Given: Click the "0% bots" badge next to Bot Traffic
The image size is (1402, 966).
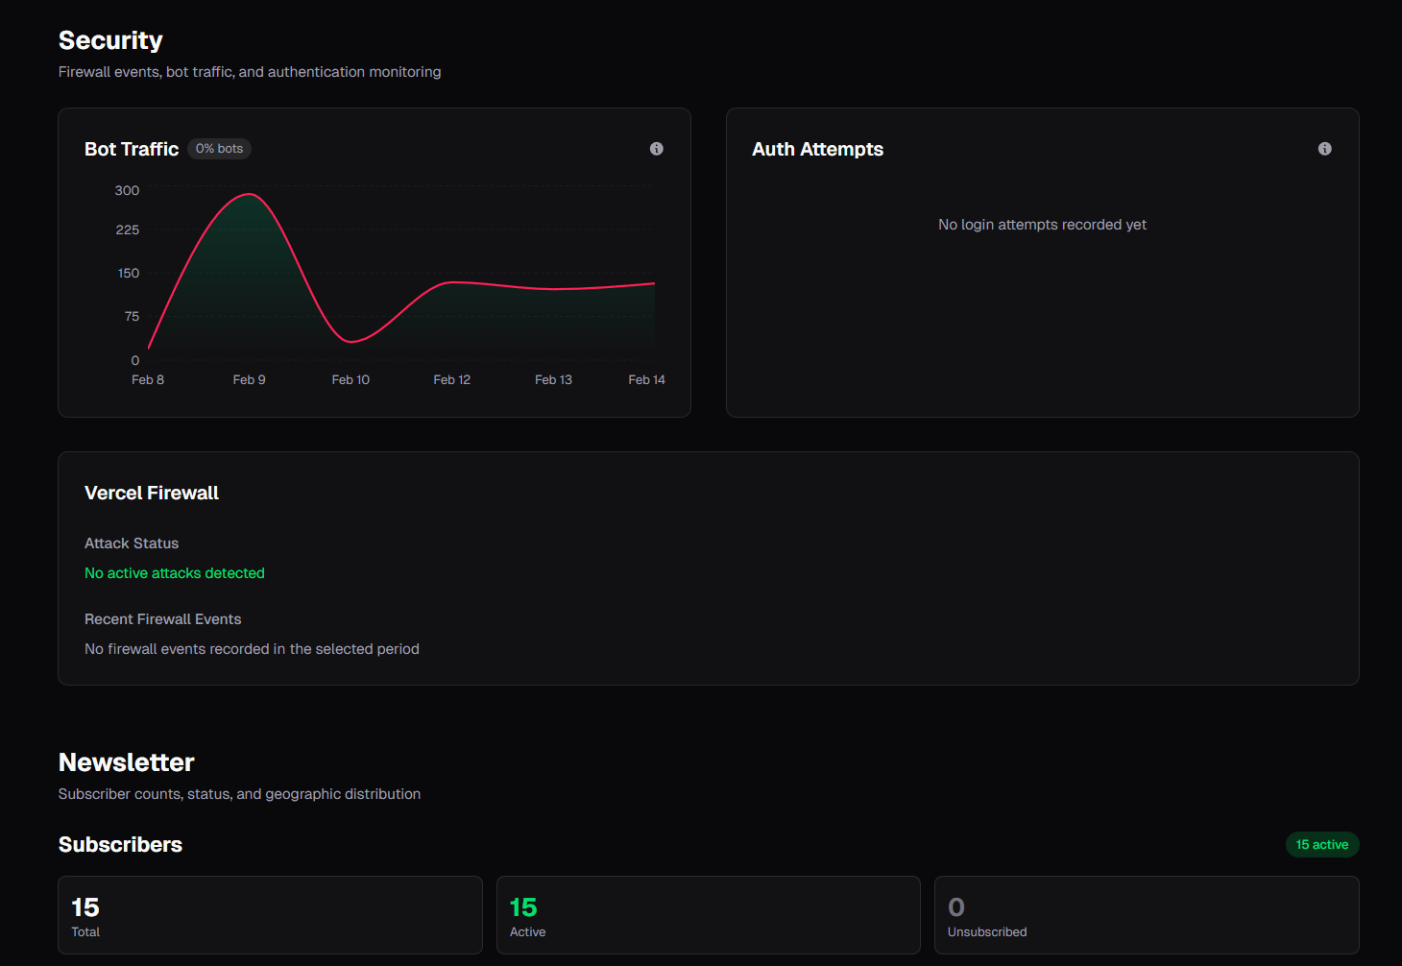Looking at the screenshot, I should 219,148.
